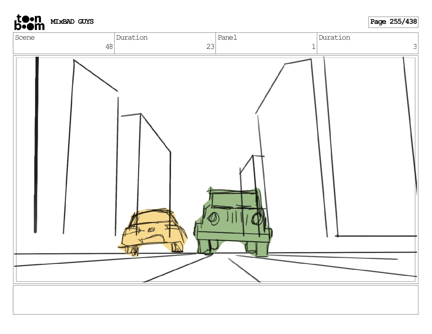Image resolution: width=432 pixels, height=334 pixels.
Task: Click the empty notes box below the panel
Action: coord(215,300)
